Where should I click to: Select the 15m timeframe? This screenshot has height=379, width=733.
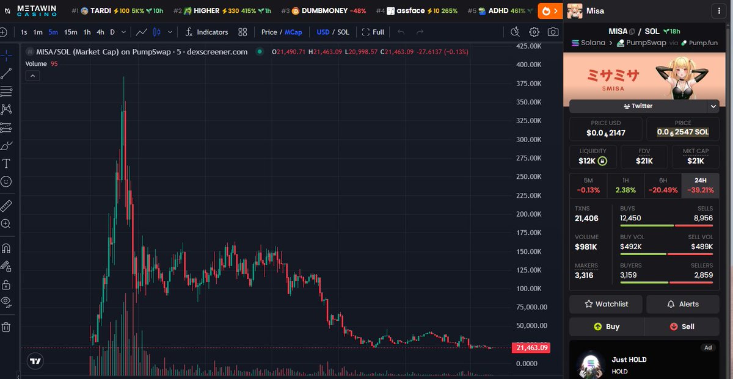(71, 32)
